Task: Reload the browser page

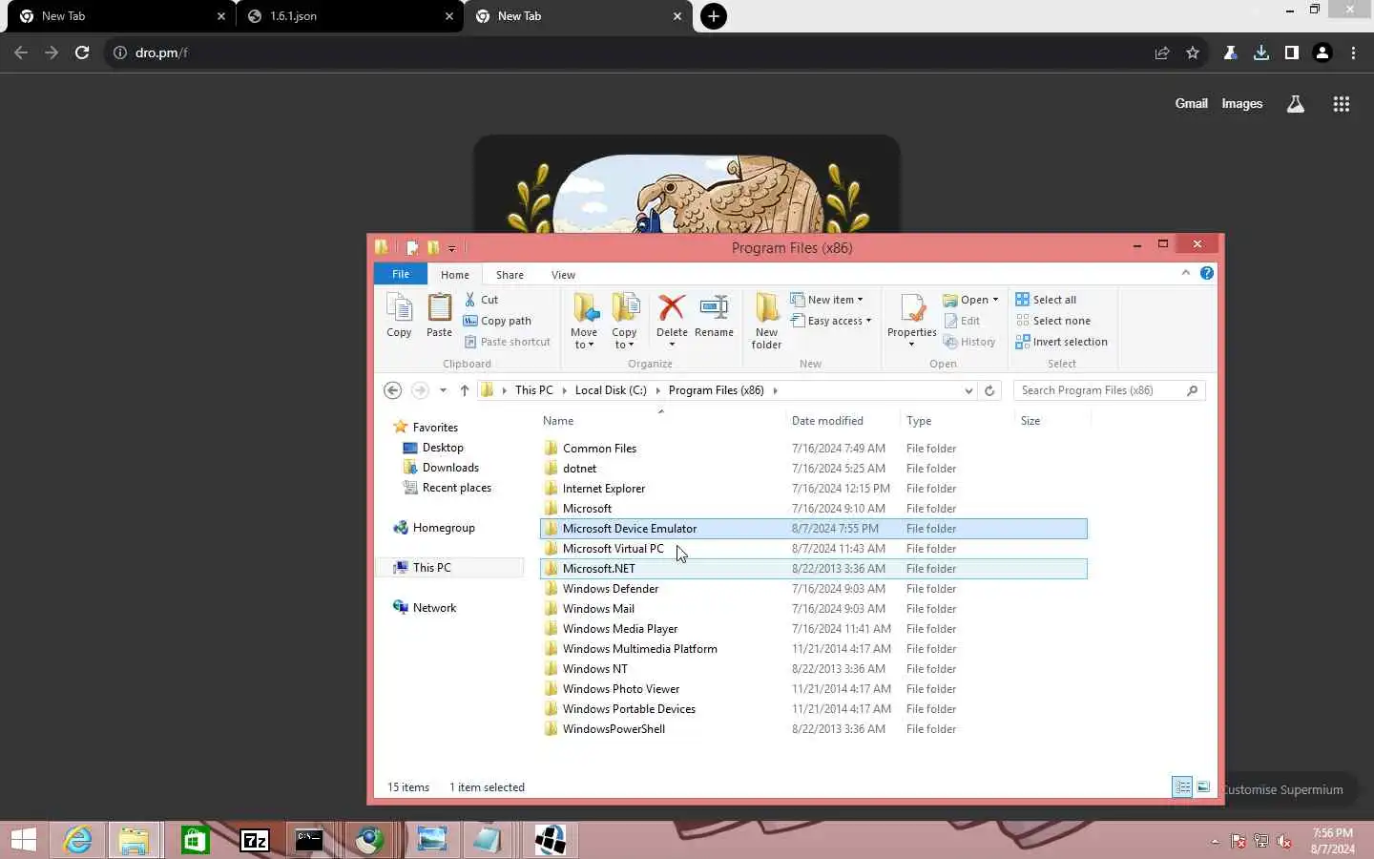Action: pyautogui.click(x=82, y=52)
